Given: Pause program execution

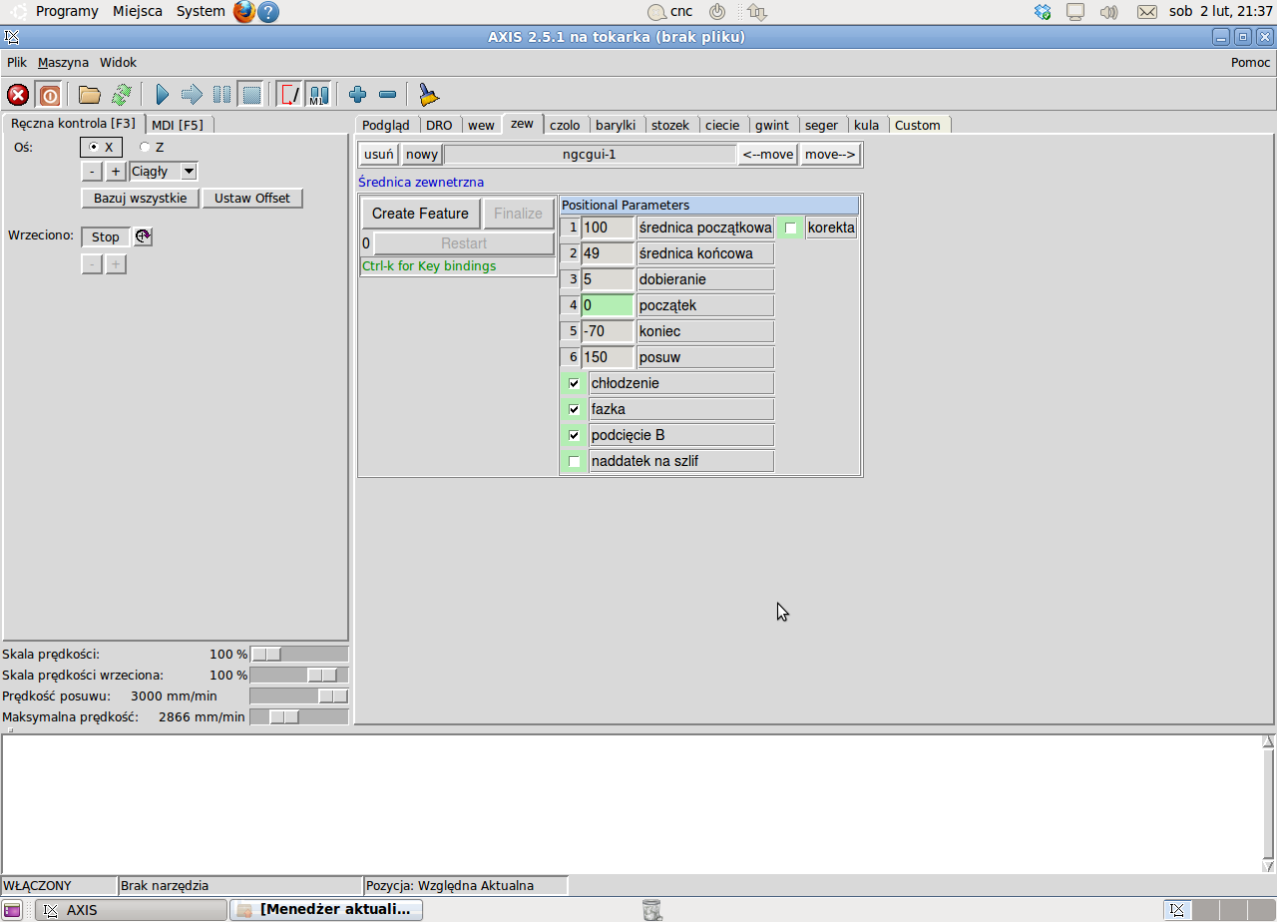Looking at the screenshot, I should pos(221,95).
